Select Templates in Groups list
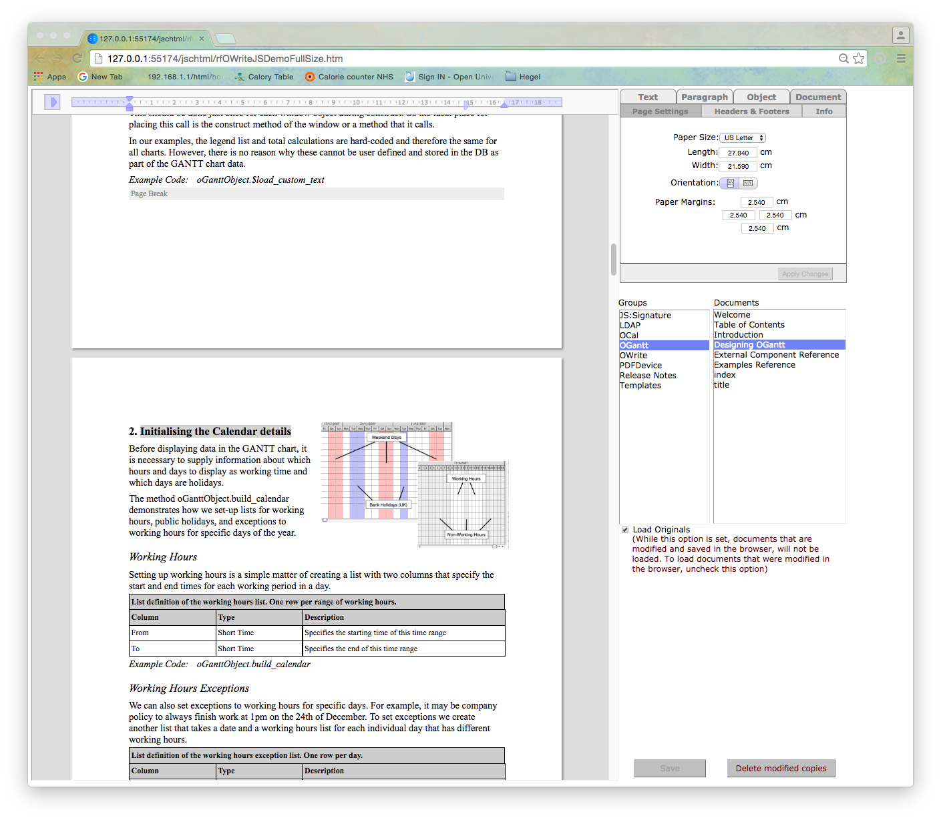The width and height of the screenshot is (941, 820). click(664, 385)
